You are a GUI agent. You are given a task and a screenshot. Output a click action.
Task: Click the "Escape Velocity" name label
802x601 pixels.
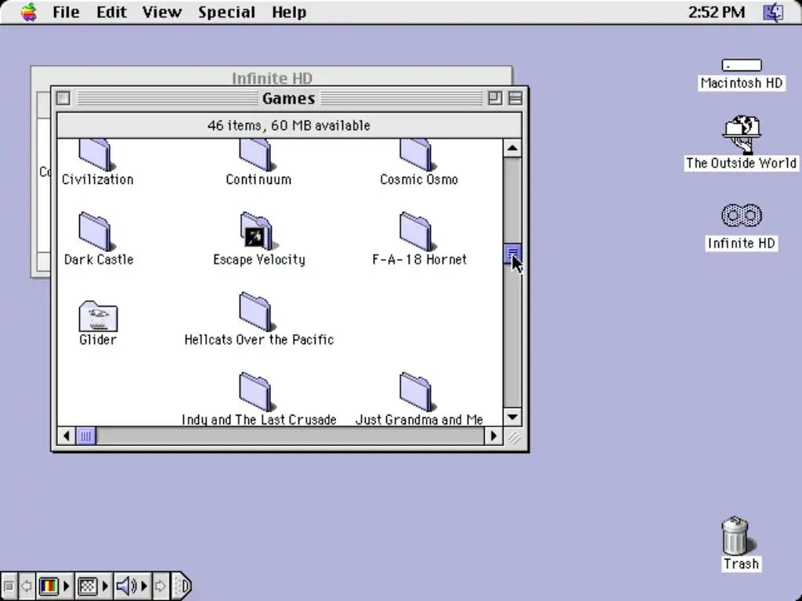(x=258, y=260)
